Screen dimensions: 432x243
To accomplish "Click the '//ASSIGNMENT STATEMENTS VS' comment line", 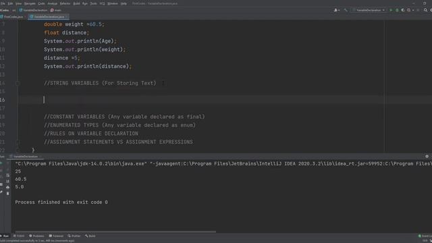I will click(118, 142).
